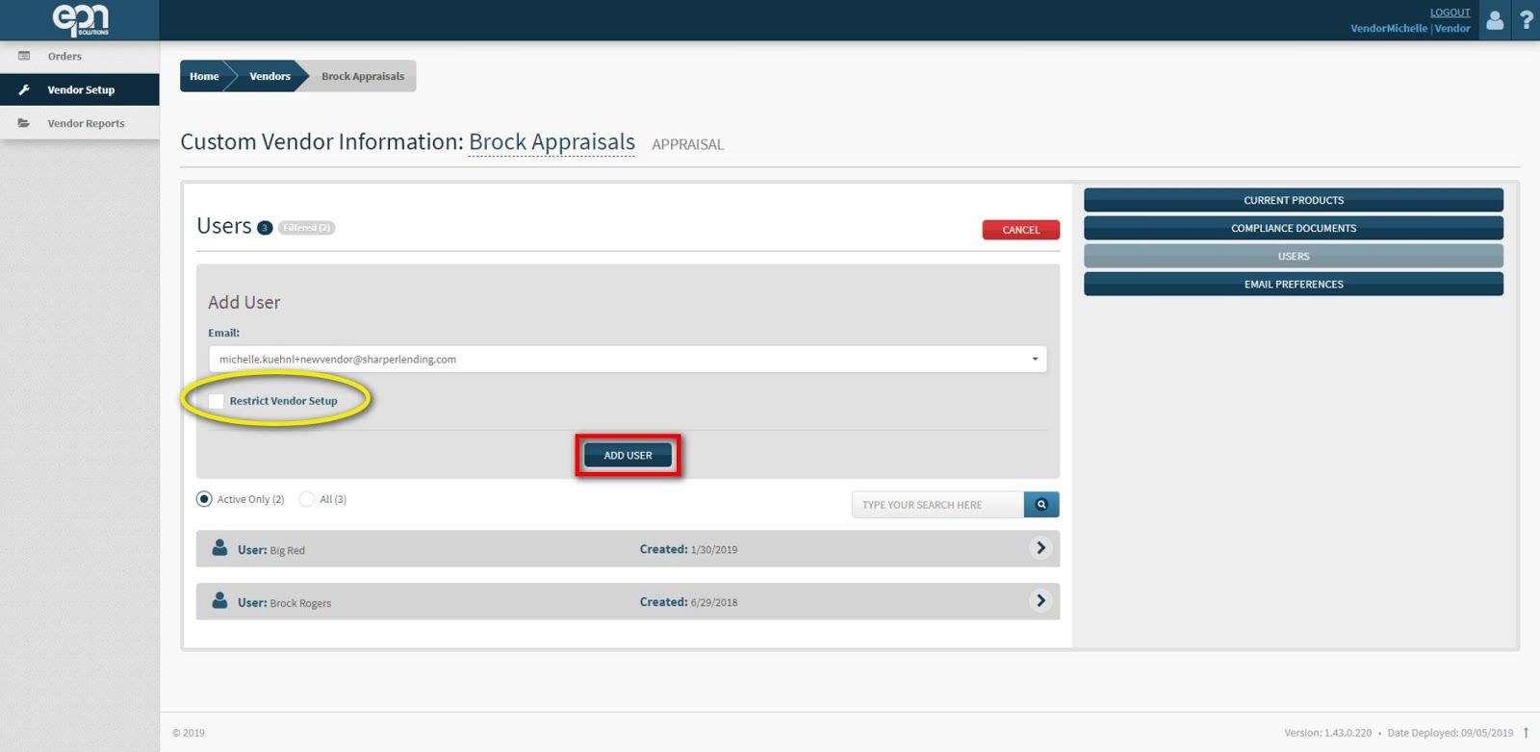Viewport: 1540px width, 752px height.
Task: Open CURRENT PRODUCTS section
Action: point(1294,200)
